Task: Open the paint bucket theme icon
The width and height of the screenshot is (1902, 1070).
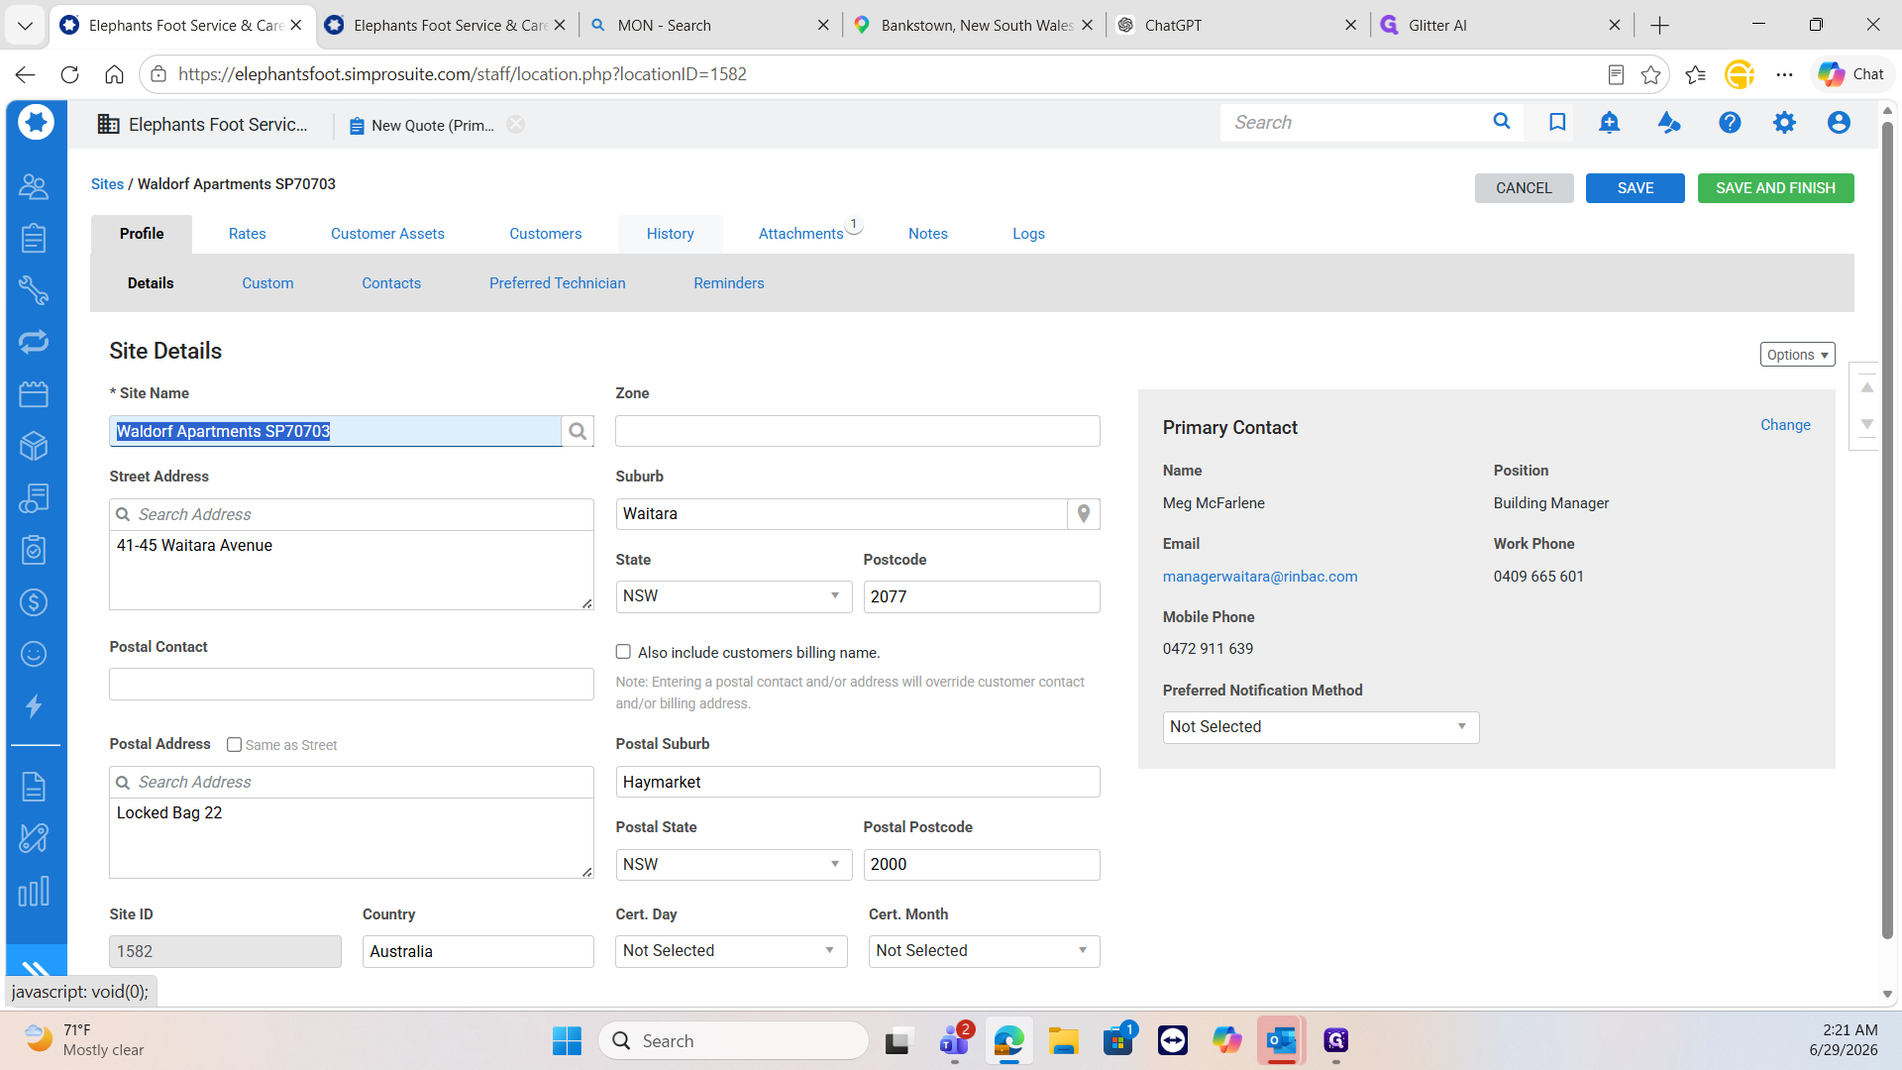Action: click(x=1669, y=122)
